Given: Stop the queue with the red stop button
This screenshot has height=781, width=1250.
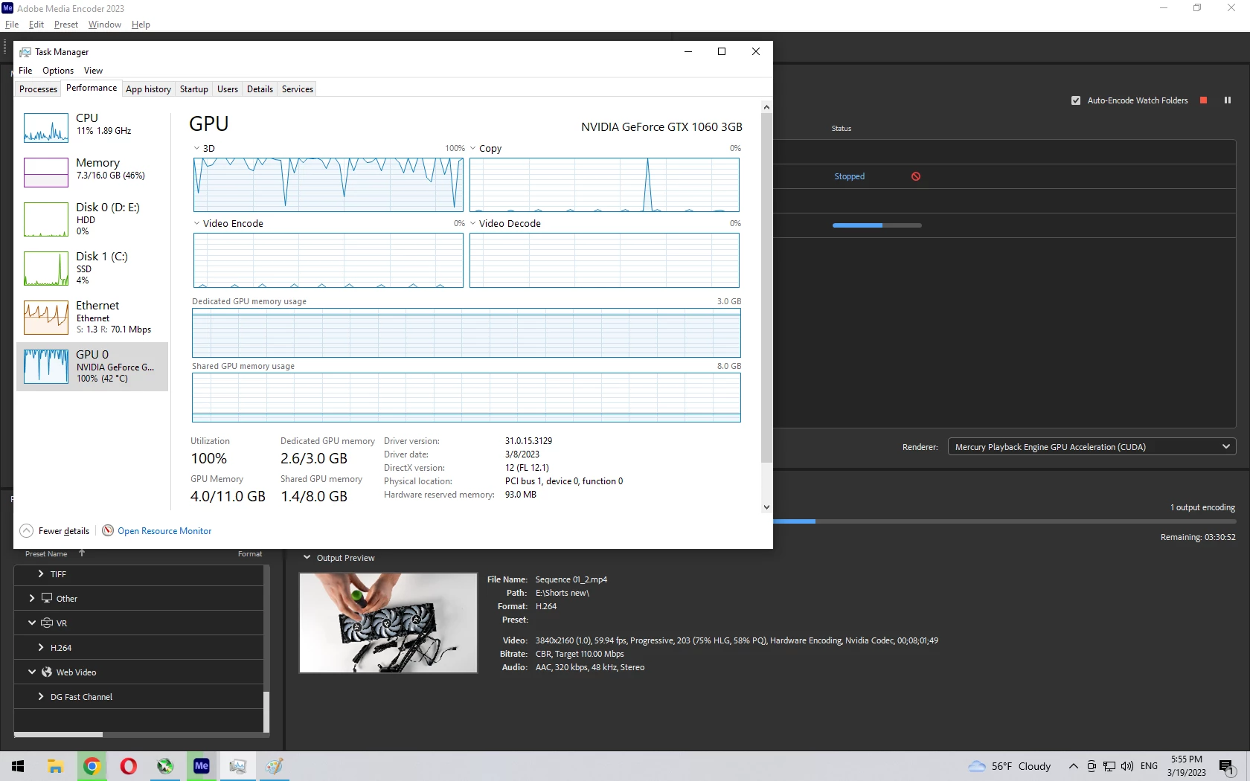Looking at the screenshot, I should click(1203, 100).
